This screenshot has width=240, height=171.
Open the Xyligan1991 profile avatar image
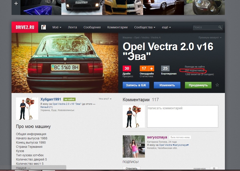tap(27, 109)
